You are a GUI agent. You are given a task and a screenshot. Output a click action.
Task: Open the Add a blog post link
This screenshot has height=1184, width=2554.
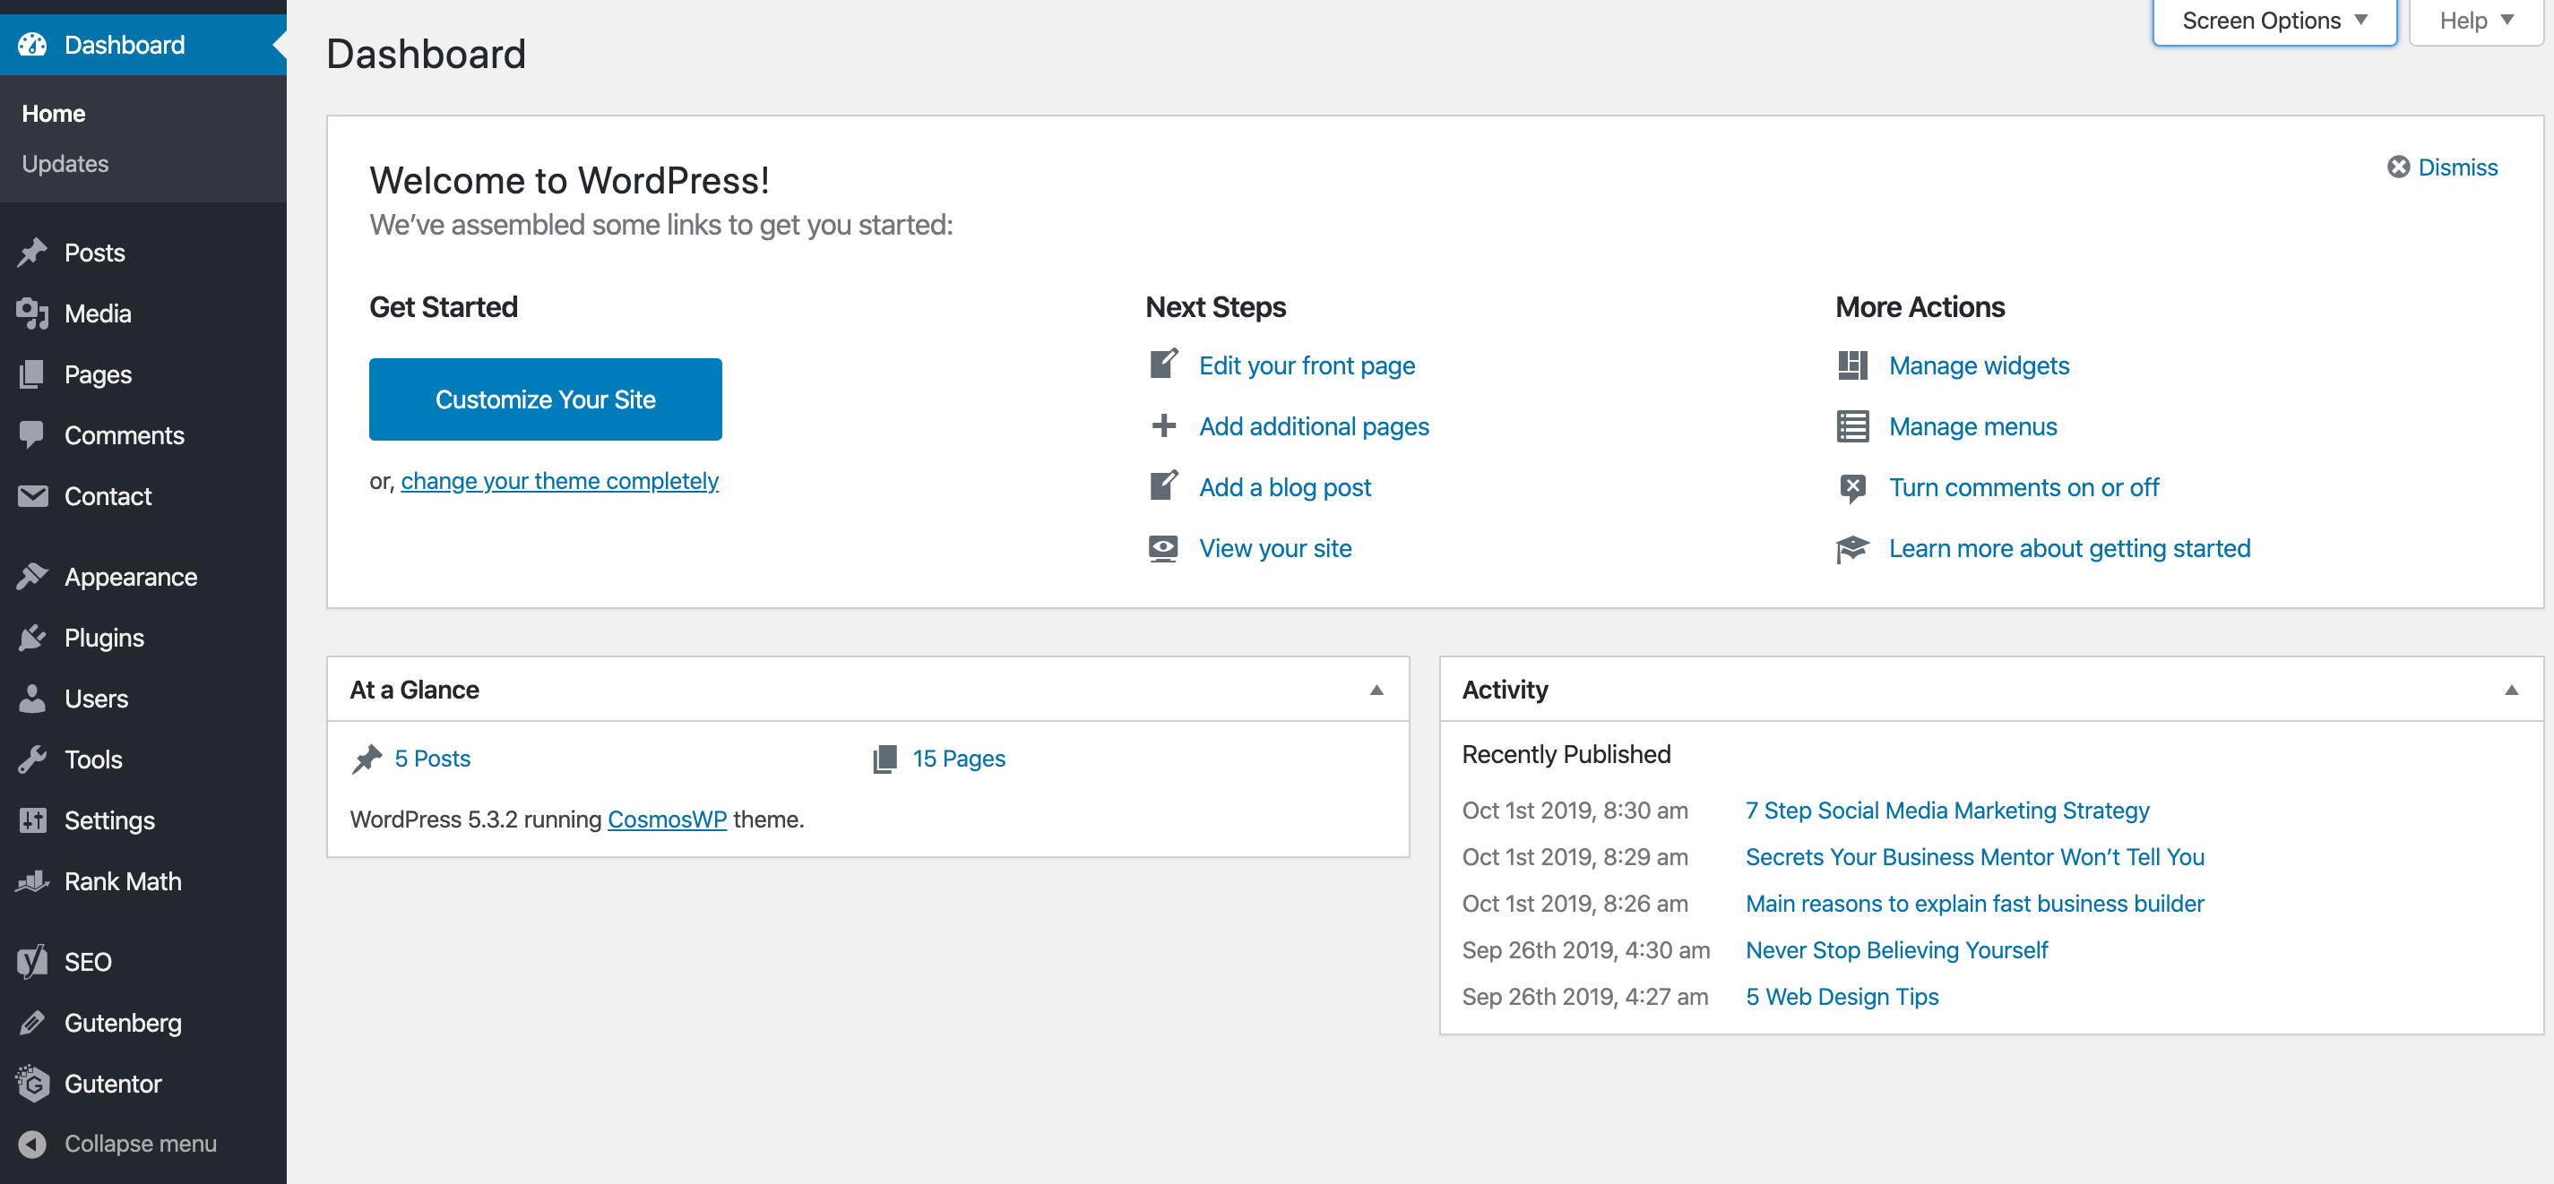[x=1285, y=487]
